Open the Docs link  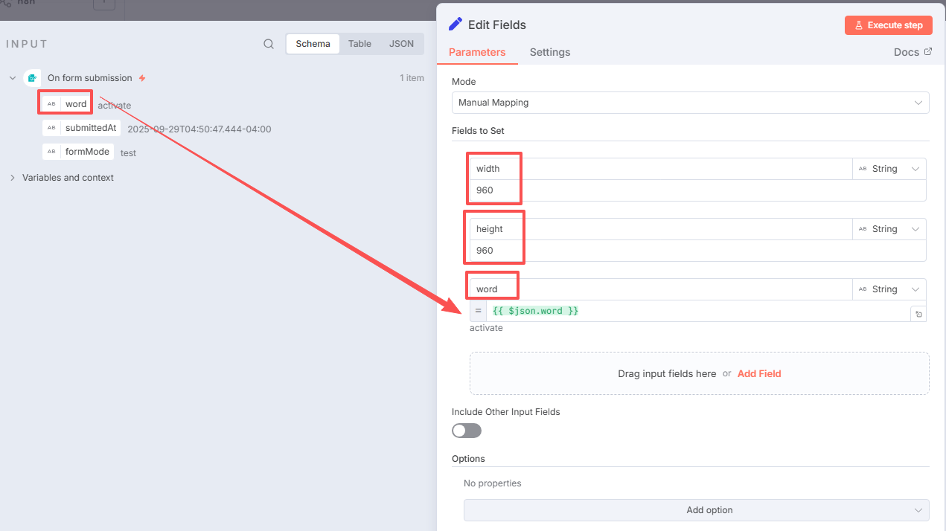pos(913,52)
